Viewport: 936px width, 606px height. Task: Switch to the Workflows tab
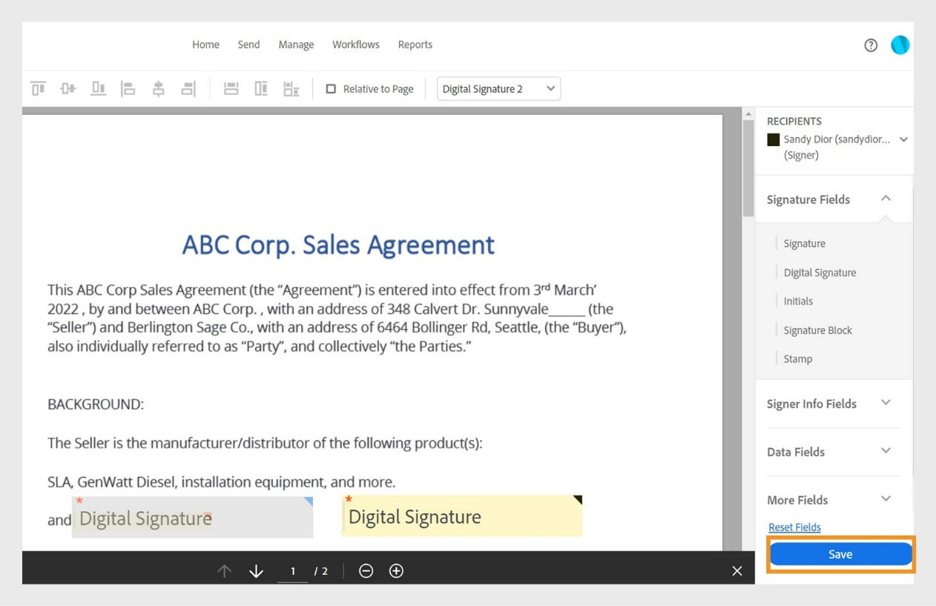[x=355, y=45]
